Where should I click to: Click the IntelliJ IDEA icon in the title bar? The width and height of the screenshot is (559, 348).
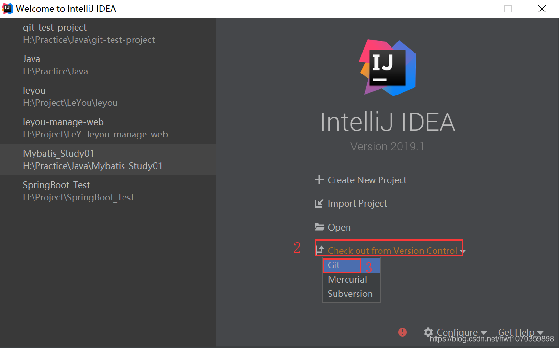pos(8,9)
